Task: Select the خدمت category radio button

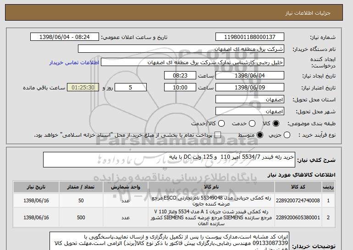Action: tap(252, 123)
